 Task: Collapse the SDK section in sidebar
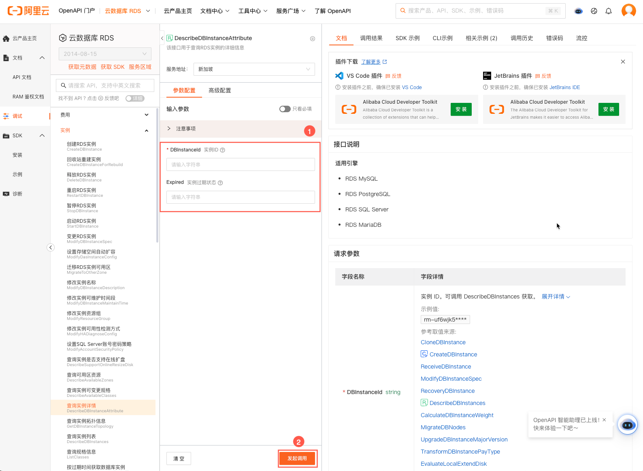coord(42,136)
